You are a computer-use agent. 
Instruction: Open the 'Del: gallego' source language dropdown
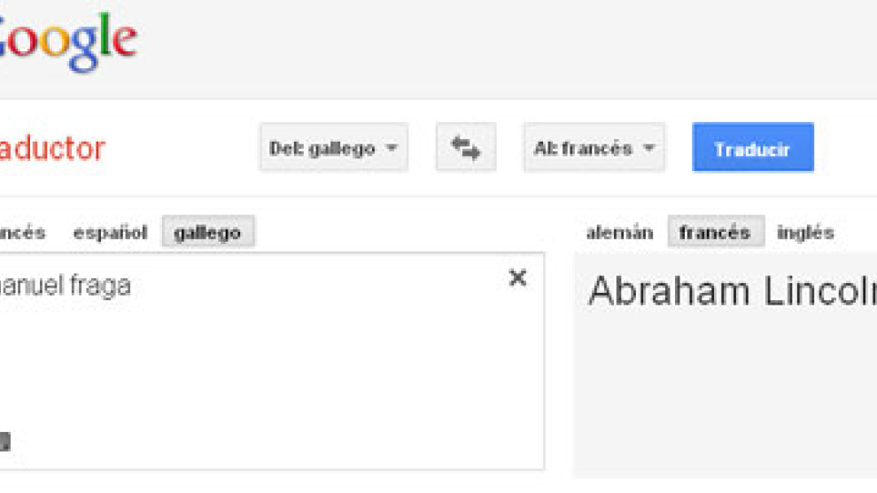click(x=333, y=148)
